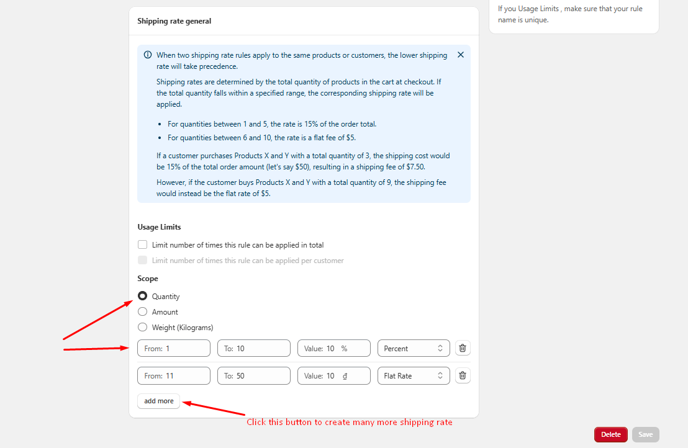Viewport: 688px width, 448px height.
Task: Click the add more button
Action: (x=159, y=401)
